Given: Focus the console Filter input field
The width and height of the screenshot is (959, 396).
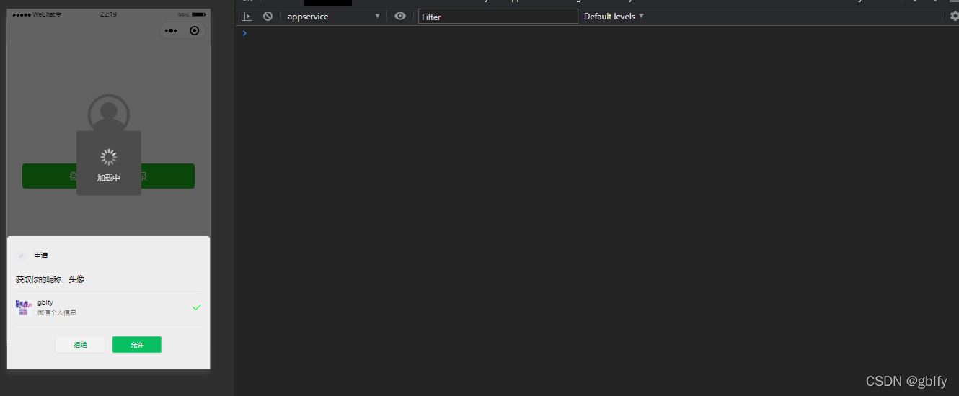Looking at the screenshot, I should click(x=498, y=17).
